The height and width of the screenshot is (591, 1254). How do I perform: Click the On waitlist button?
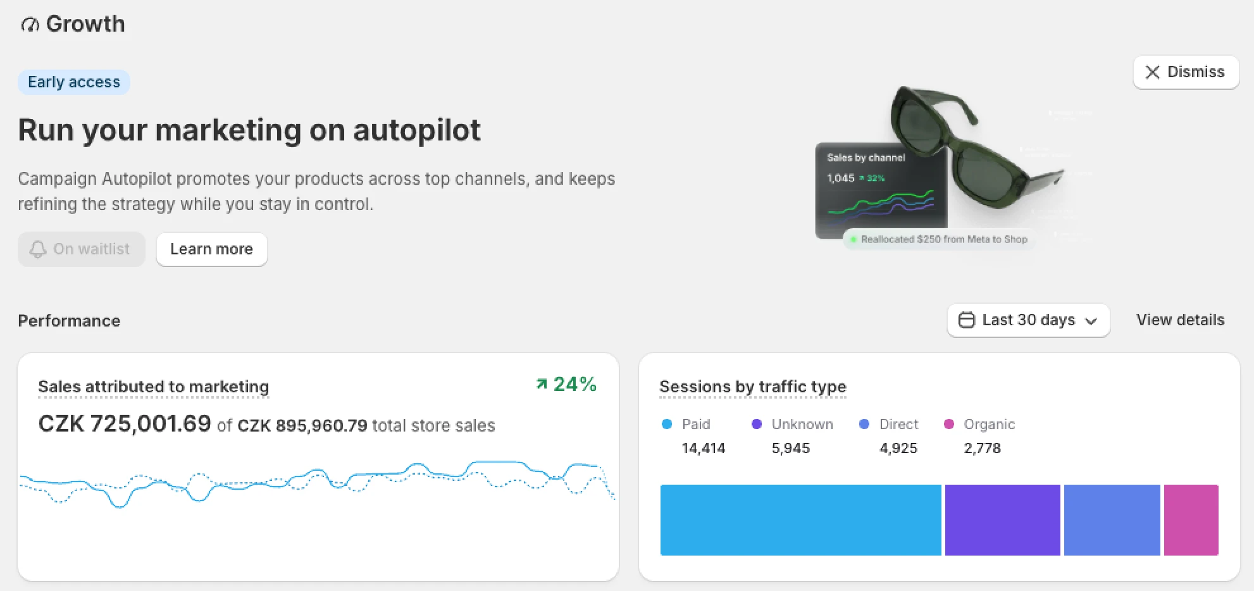point(82,249)
